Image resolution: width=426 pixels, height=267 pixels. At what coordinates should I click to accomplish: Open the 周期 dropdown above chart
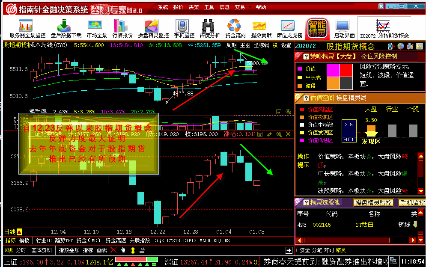coord(232,45)
